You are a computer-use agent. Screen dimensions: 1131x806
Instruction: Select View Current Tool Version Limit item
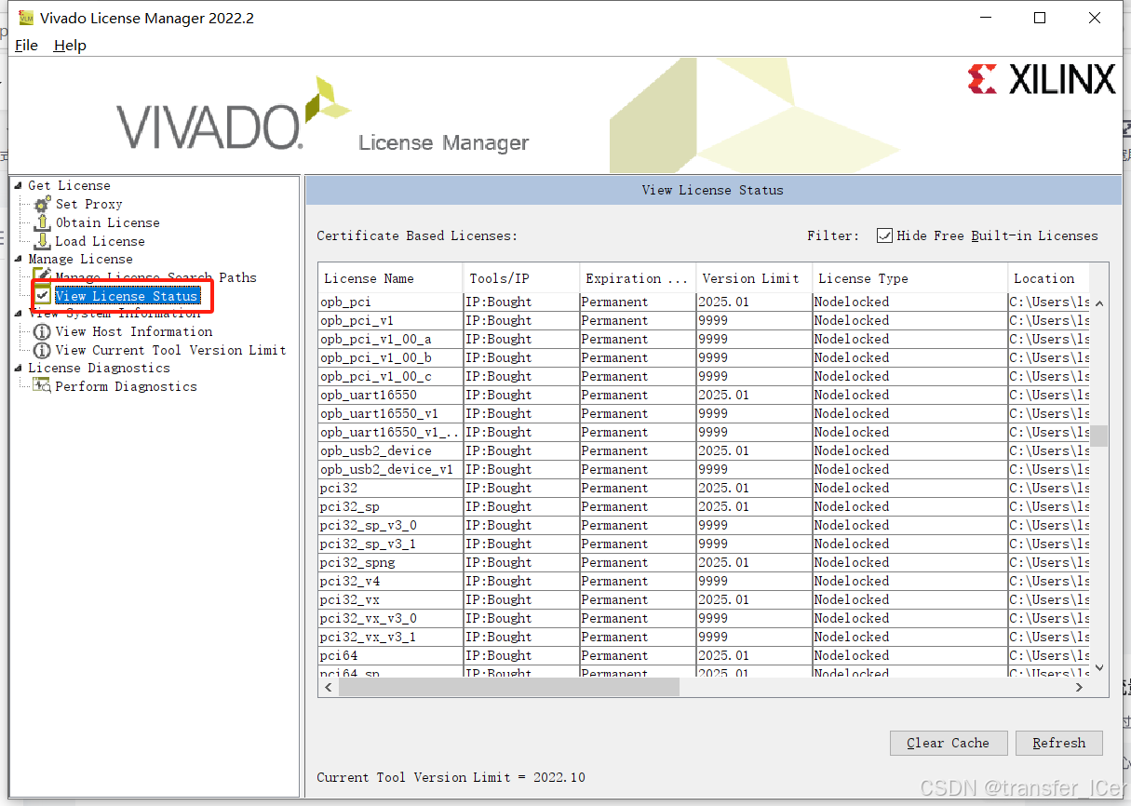170,350
